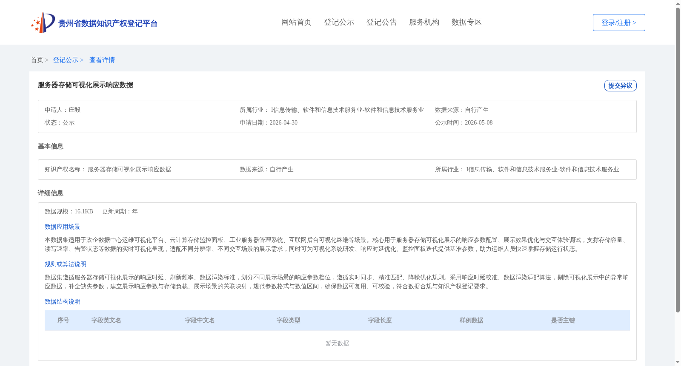681x366 pixels.
Task: Open 贵州省数据知识产权登记平台 title link
Action: (x=108, y=23)
